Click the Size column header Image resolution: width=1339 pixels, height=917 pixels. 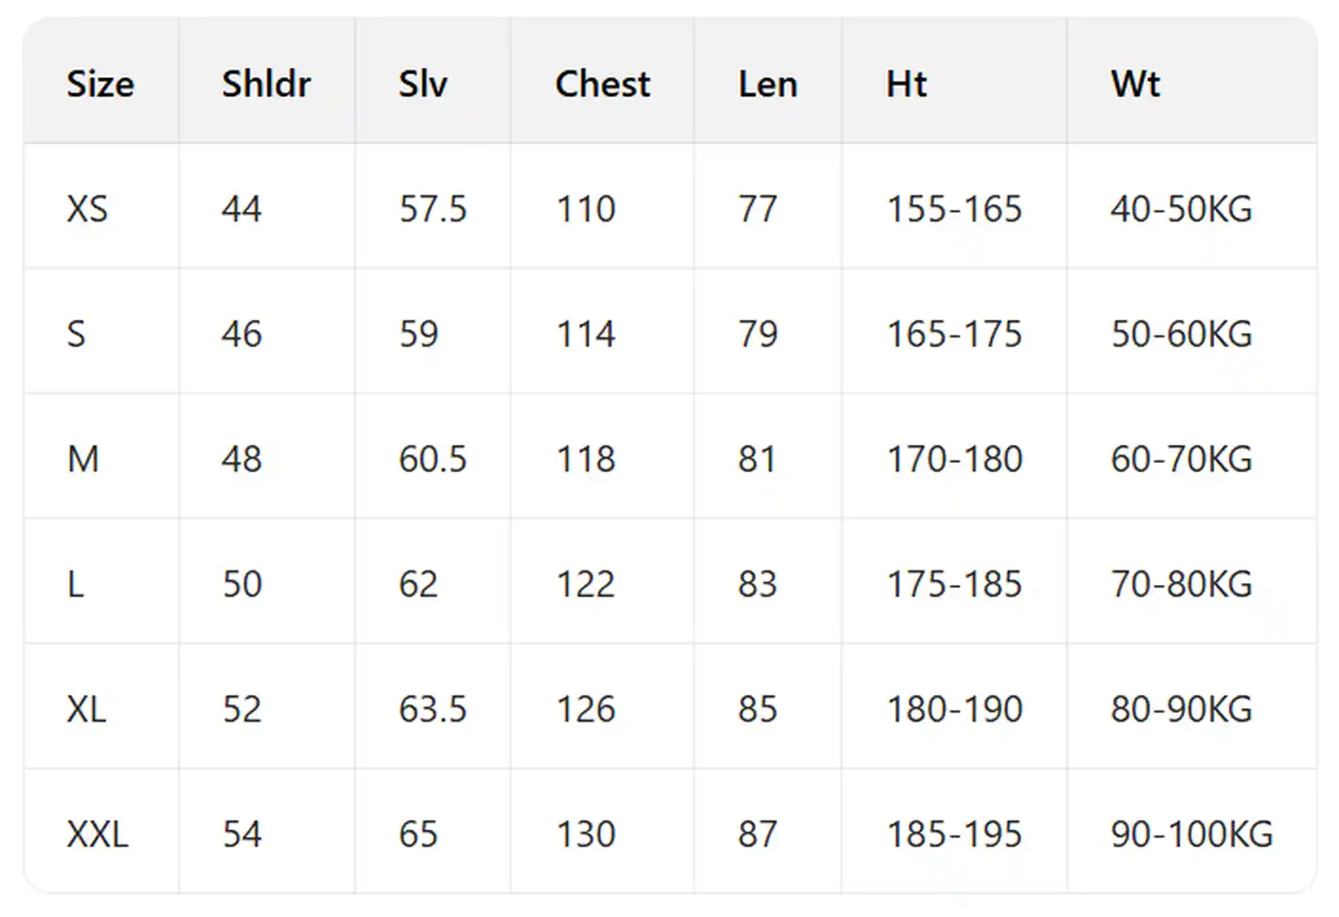(100, 84)
